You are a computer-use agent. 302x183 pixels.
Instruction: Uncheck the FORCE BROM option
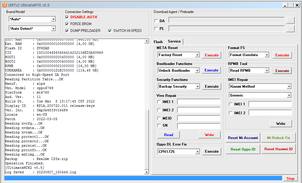point(67,24)
